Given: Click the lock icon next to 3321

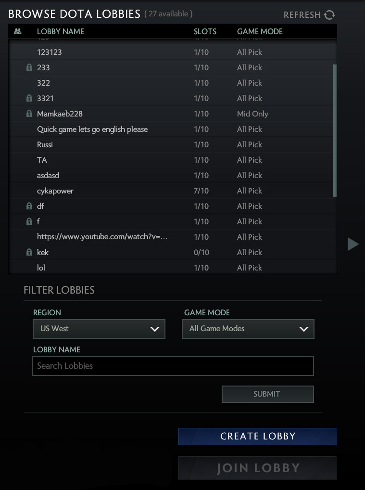Looking at the screenshot, I should point(29,99).
